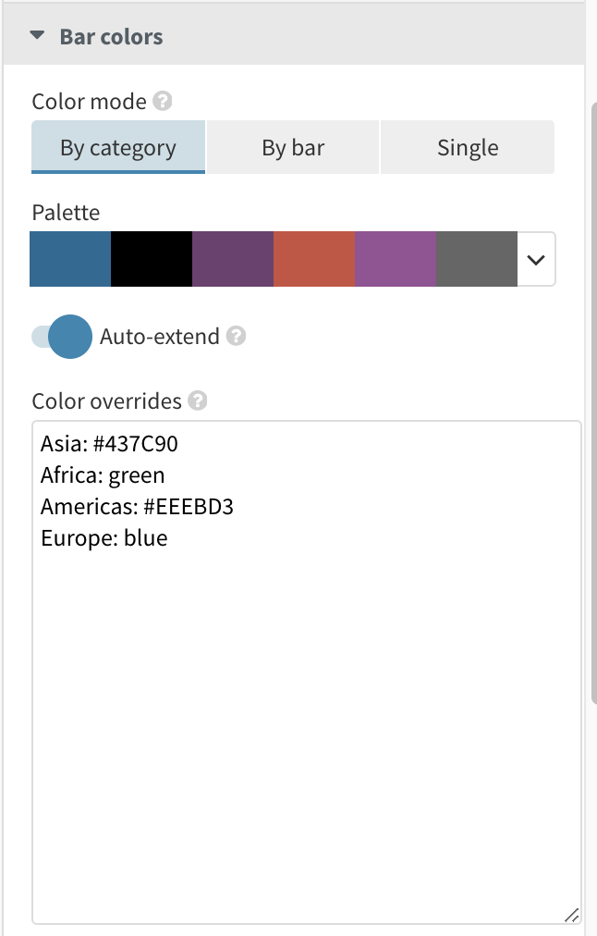597x936 pixels.
Task: Select the black palette swatch
Action: point(152,259)
